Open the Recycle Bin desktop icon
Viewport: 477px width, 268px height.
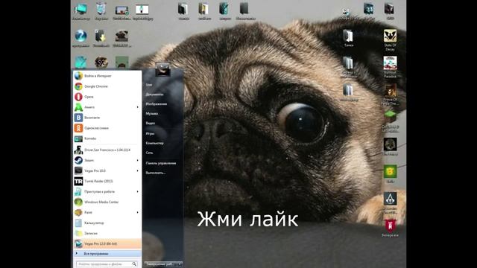(101, 11)
